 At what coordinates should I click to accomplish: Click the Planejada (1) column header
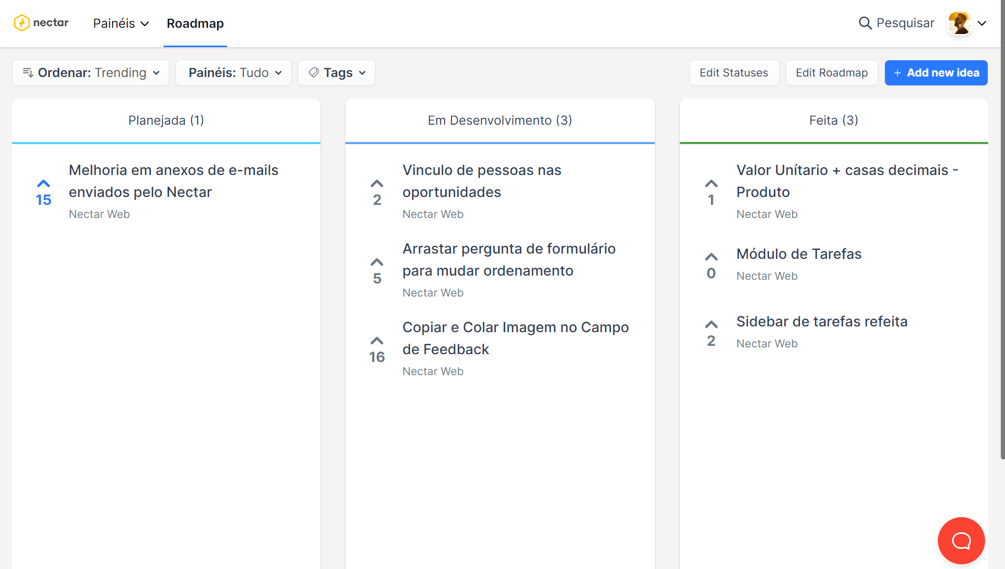coord(166,121)
